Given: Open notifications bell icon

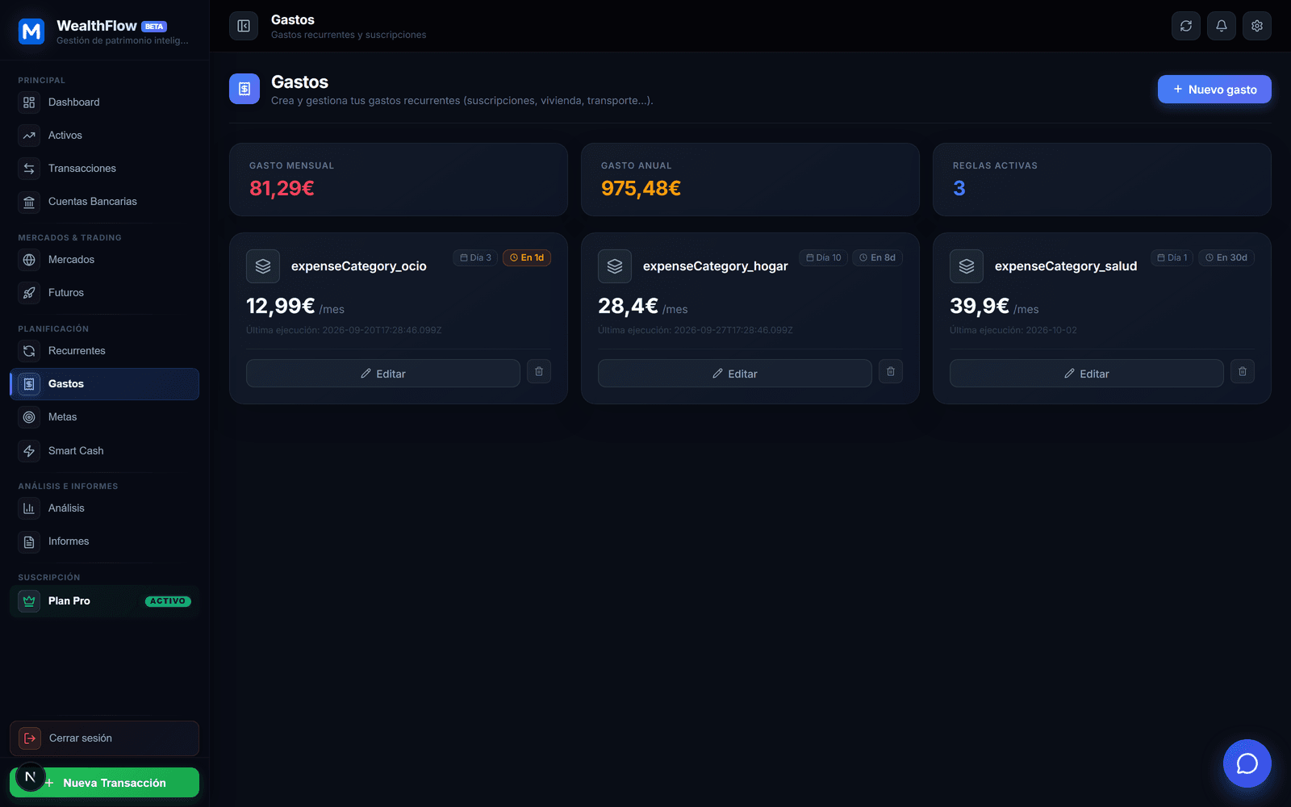Looking at the screenshot, I should 1222,26.
